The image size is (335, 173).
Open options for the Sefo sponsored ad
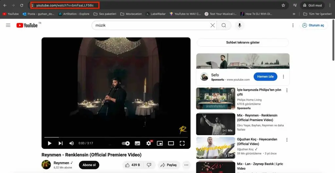[x=283, y=77]
